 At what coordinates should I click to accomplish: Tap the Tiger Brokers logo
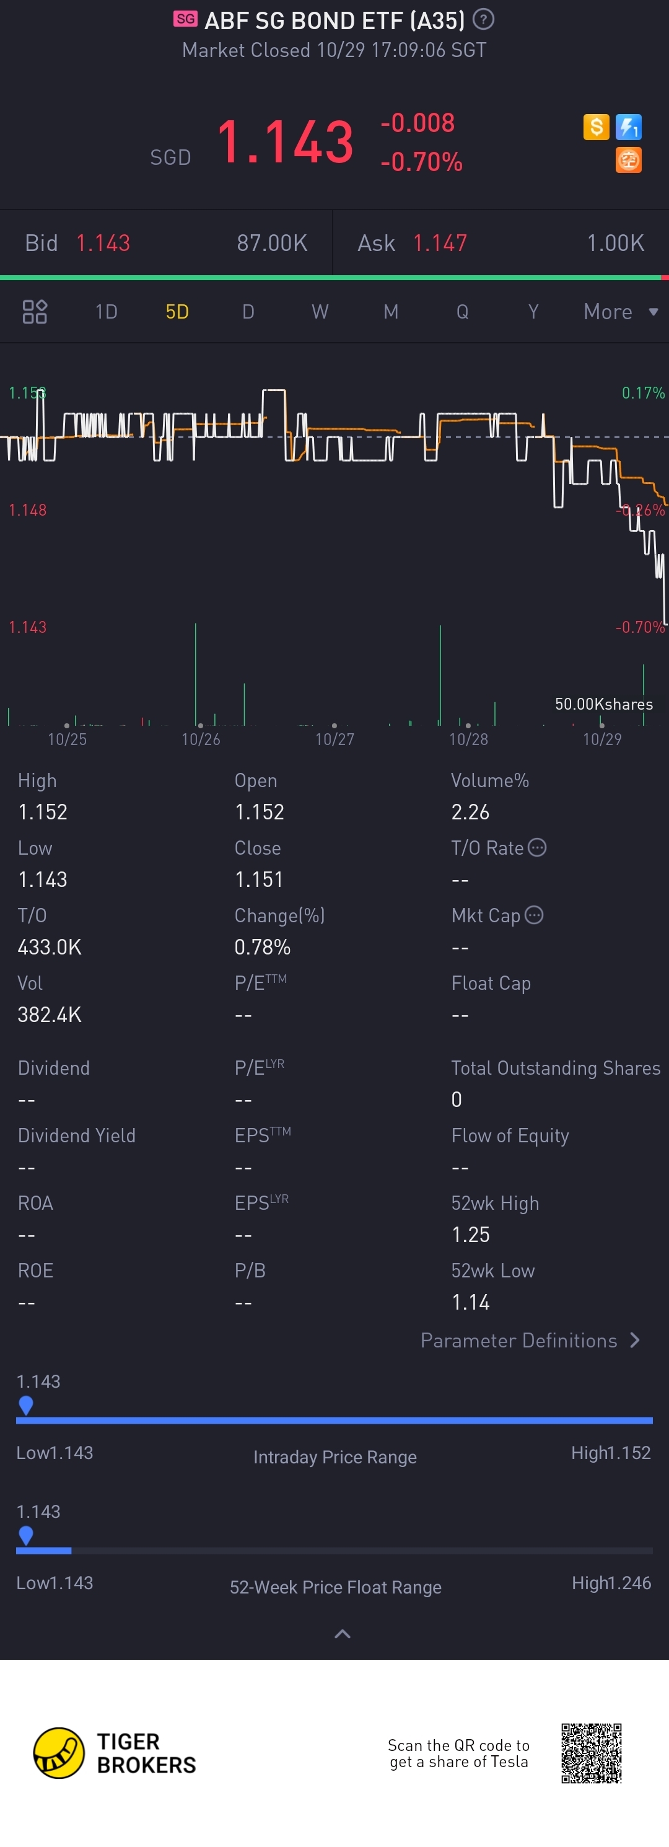(115, 1752)
